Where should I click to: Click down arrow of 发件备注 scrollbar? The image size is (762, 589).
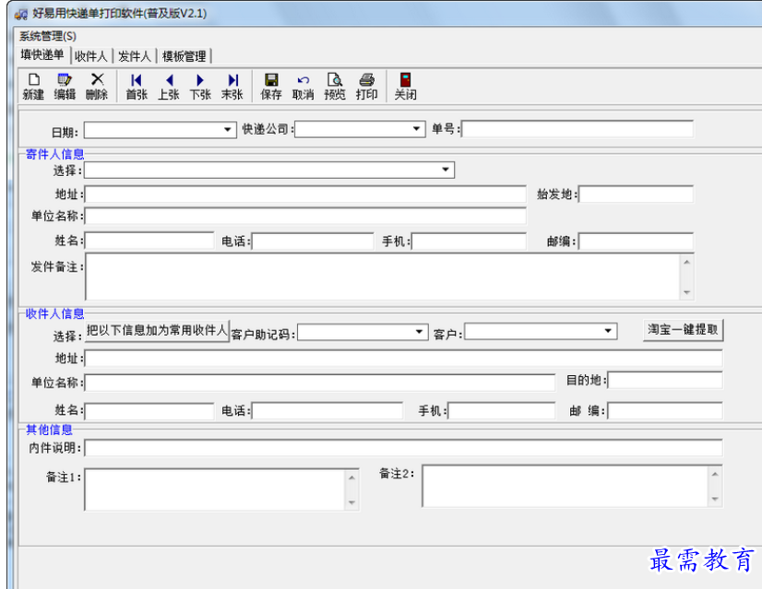pos(686,292)
